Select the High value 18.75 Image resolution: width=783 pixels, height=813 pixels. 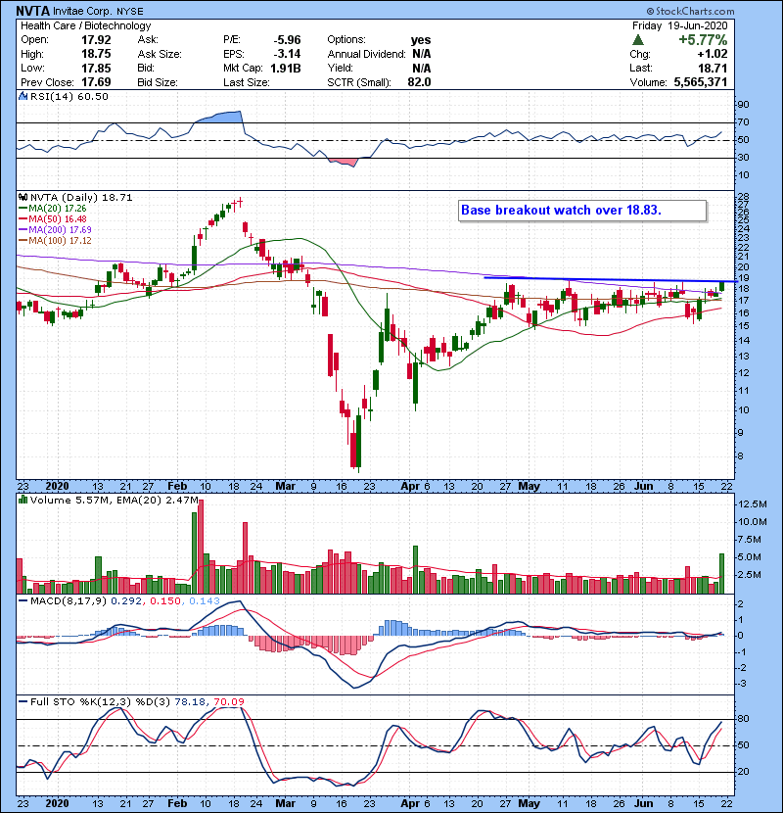(96, 54)
